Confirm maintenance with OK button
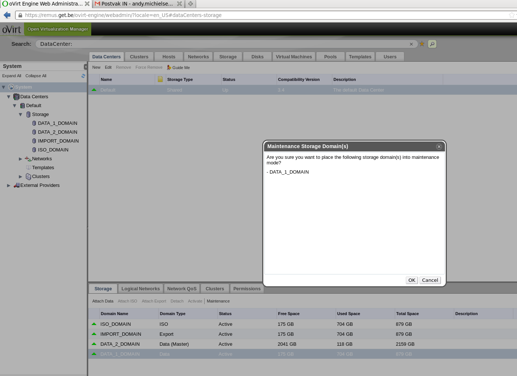 point(411,280)
